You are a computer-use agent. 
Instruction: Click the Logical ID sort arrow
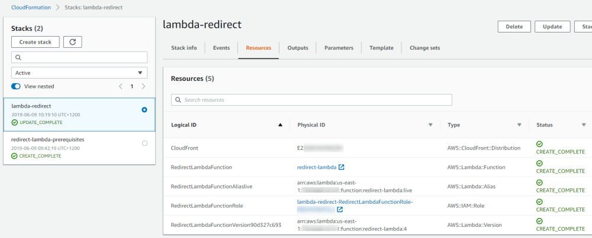click(x=280, y=125)
